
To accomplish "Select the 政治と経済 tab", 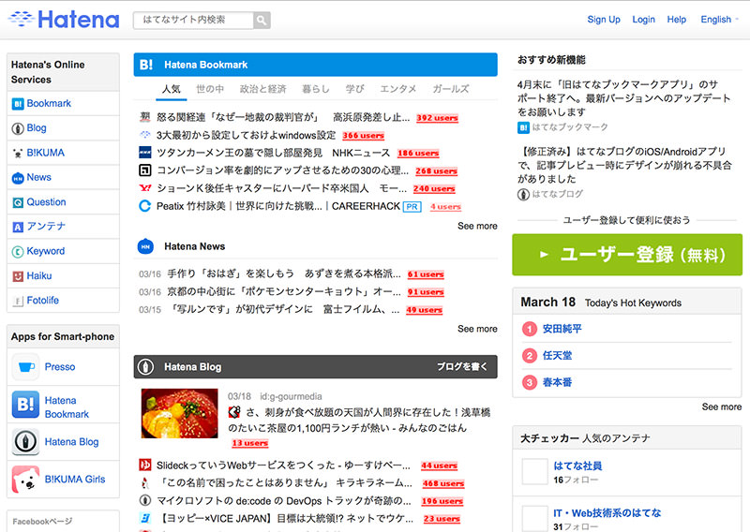I will [x=262, y=89].
